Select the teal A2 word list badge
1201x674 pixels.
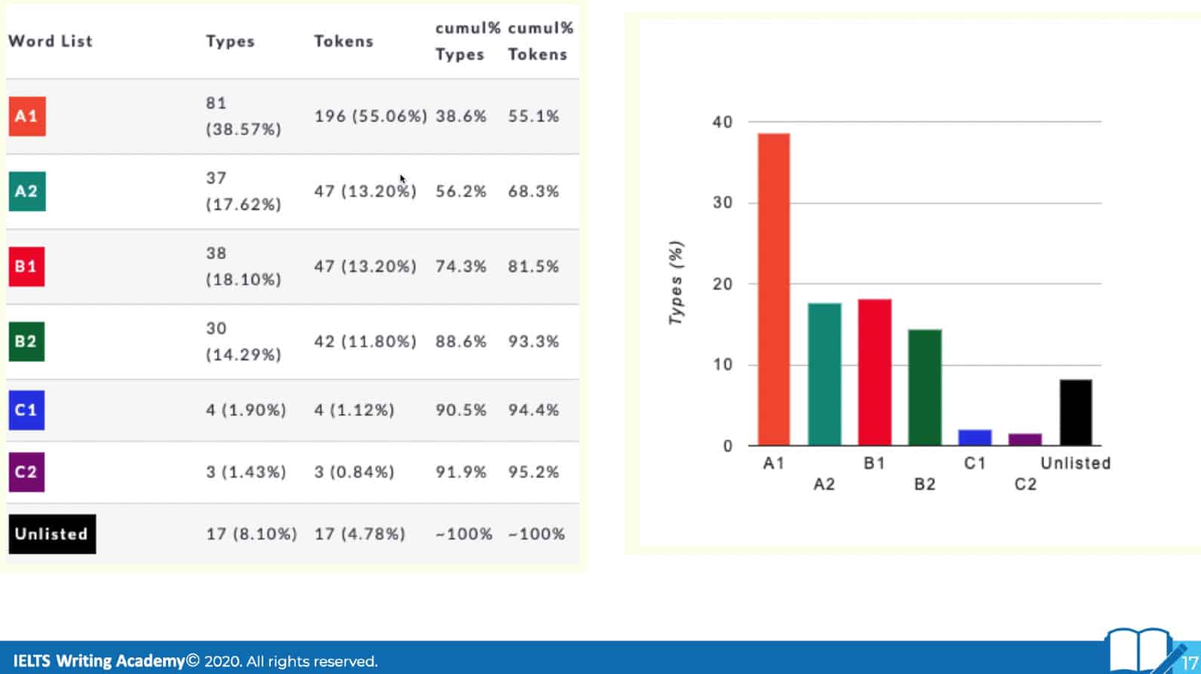(x=27, y=191)
